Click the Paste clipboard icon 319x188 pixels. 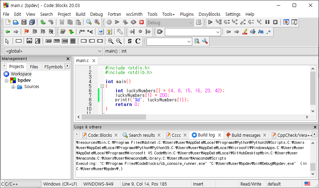coord(78,22)
